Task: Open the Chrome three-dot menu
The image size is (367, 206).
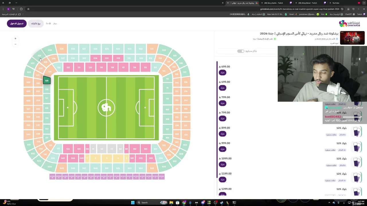Action: pyautogui.click(x=3, y=9)
